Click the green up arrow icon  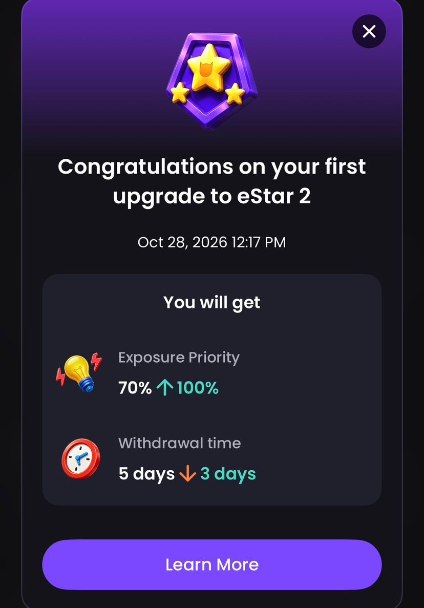165,388
